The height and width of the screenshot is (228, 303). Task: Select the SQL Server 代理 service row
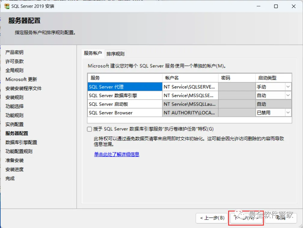(125, 87)
